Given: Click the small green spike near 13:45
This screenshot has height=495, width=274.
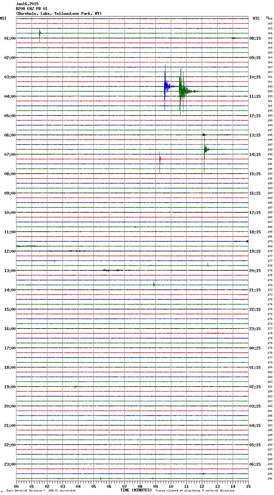Looking at the screenshot, I should point(154,285).
